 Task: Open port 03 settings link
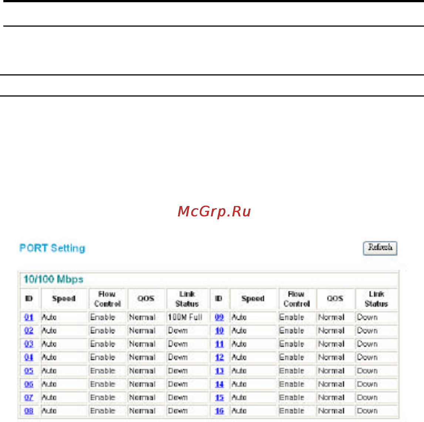coord(28,344)
